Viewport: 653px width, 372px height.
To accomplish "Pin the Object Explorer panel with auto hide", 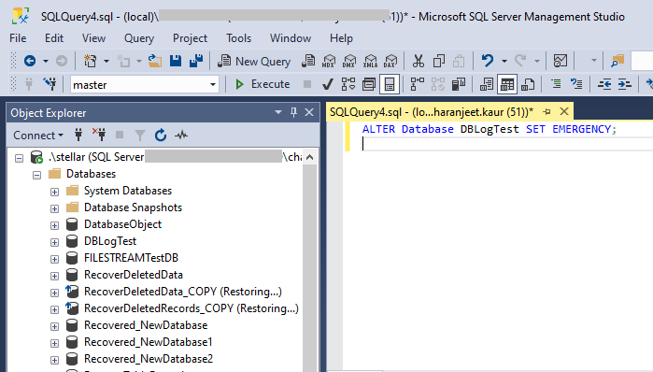I will click(x=293, y=112).
